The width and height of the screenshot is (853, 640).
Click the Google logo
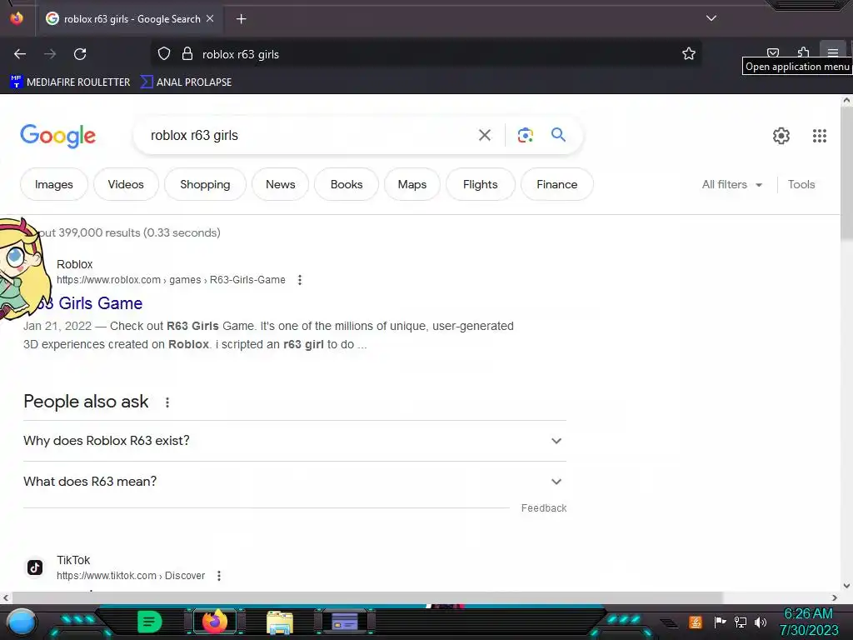tap(57, 136)
